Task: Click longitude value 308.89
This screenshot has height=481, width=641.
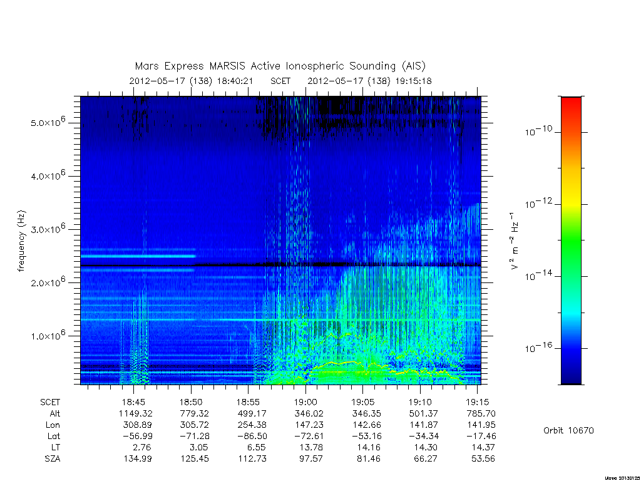Action: pos(137,425)
